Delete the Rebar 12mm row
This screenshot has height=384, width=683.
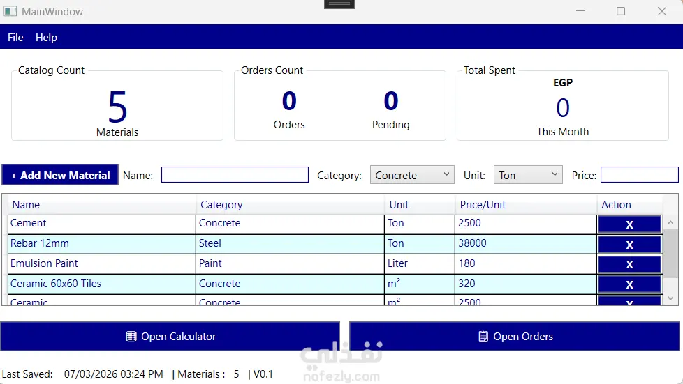pos(629,245)
